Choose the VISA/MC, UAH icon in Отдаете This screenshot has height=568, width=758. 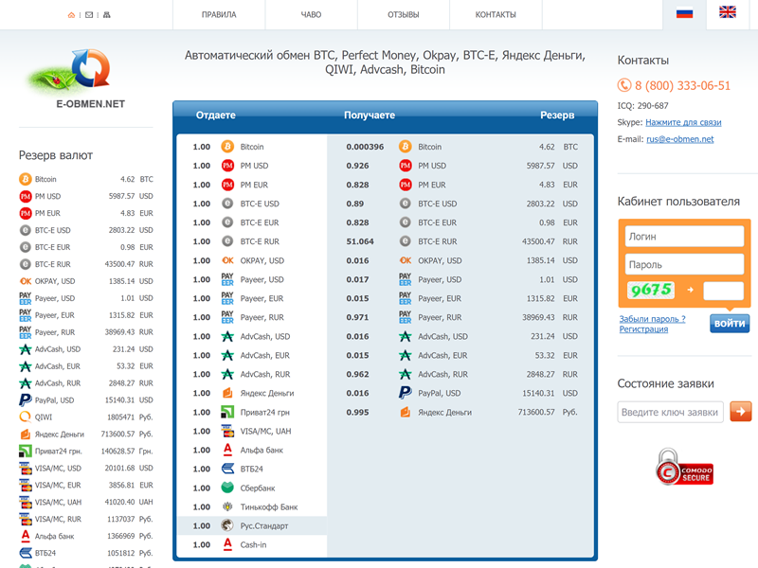227,431
